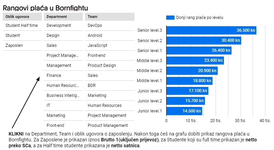Choose Android in the Team filter
The height and width of the screenshot is (150, 274).
(95, 36)
